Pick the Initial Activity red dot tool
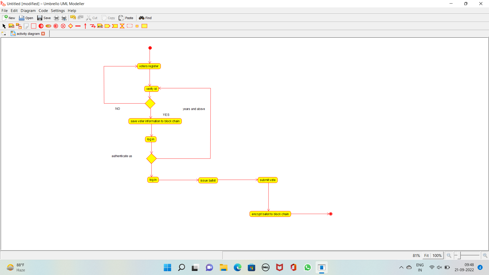This screenshot has width=489, height=275. (41, 26)
